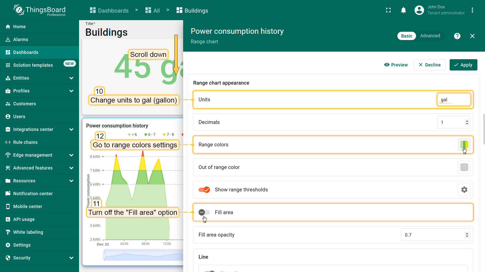Open notifications bell icon
Screen dimensions: 485x272
(403, 10)
